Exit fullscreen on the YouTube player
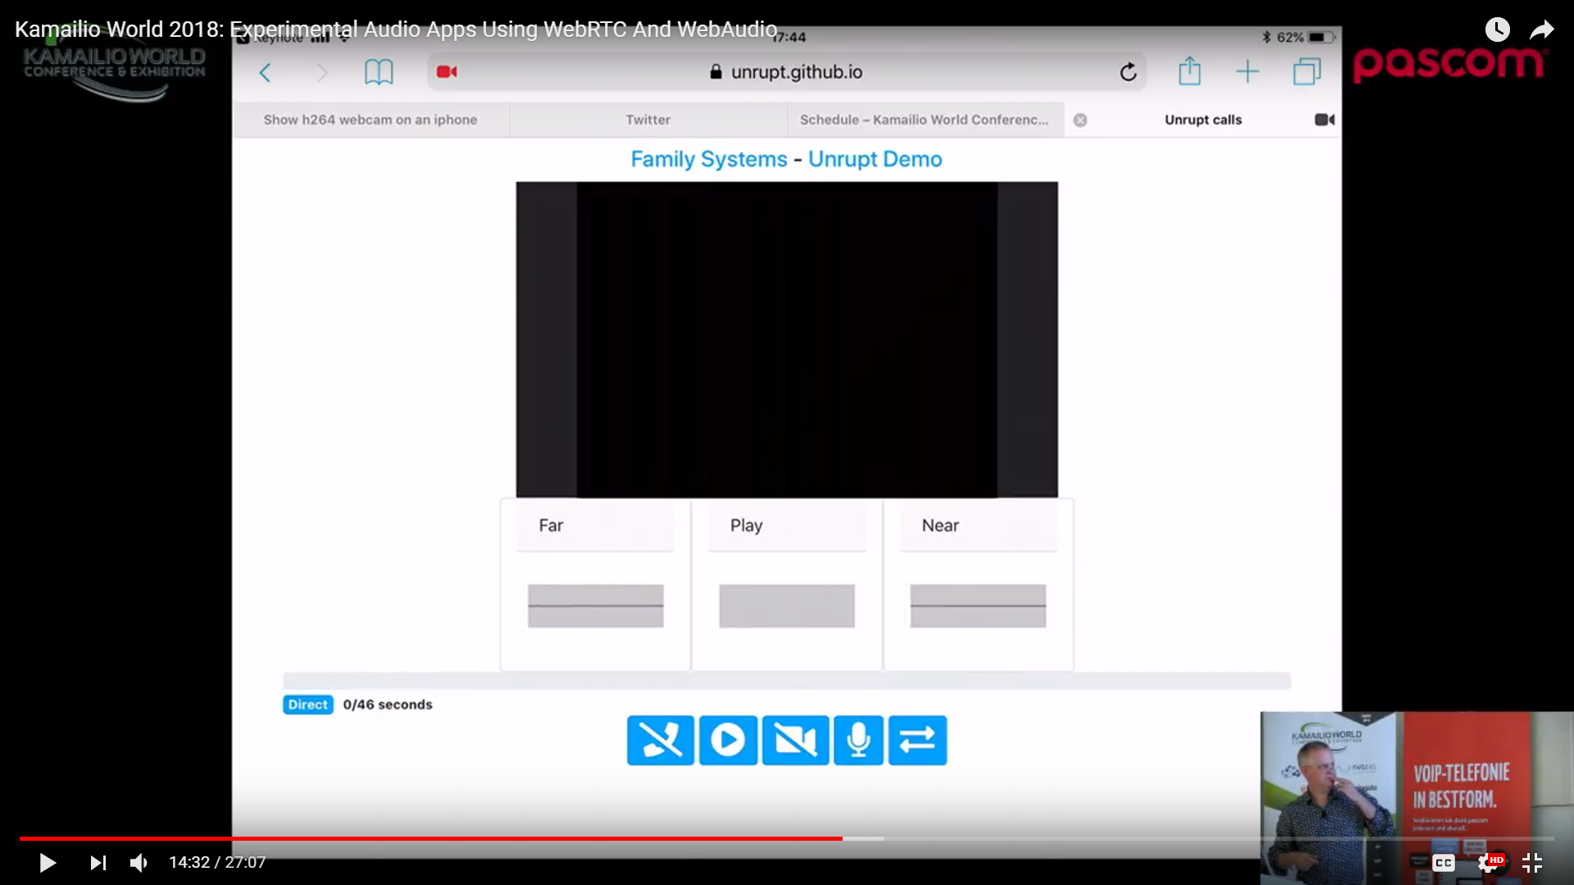This screenshot has width=1574, height=885. coord(1532,863)
